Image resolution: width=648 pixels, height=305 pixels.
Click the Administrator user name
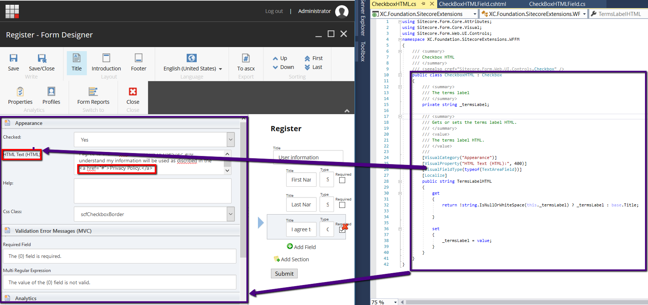314,11
